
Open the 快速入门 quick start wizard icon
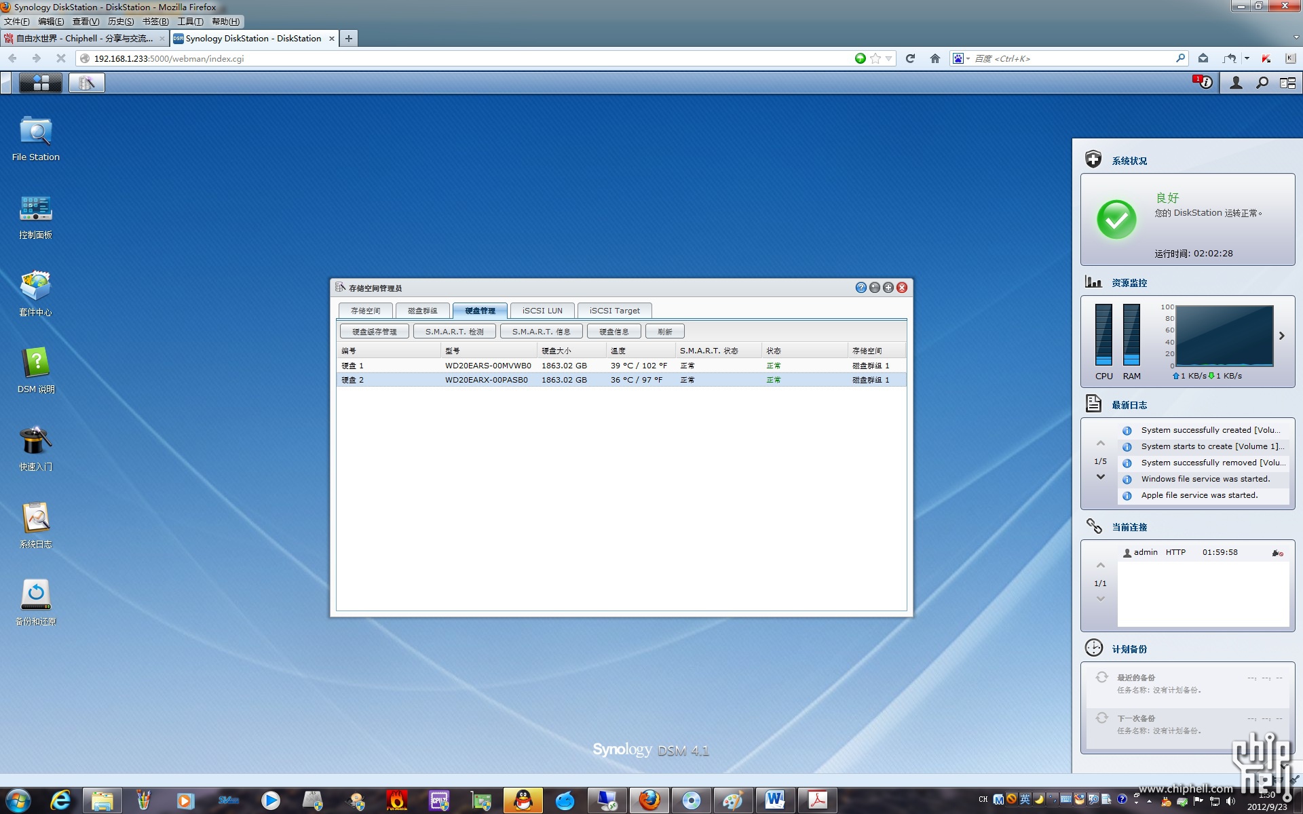pyautogui.click(x=36, y=448)
